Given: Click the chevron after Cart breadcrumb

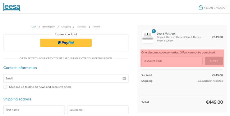Looking at the screenshot, I should pos(39,27).
